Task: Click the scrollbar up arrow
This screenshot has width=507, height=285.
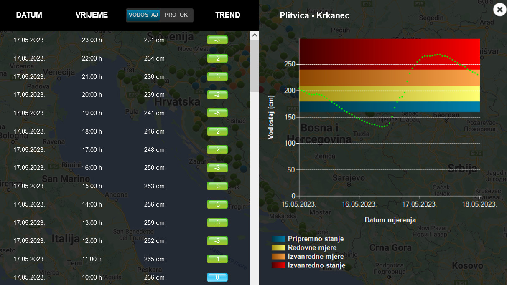Action: coord(255,36)
